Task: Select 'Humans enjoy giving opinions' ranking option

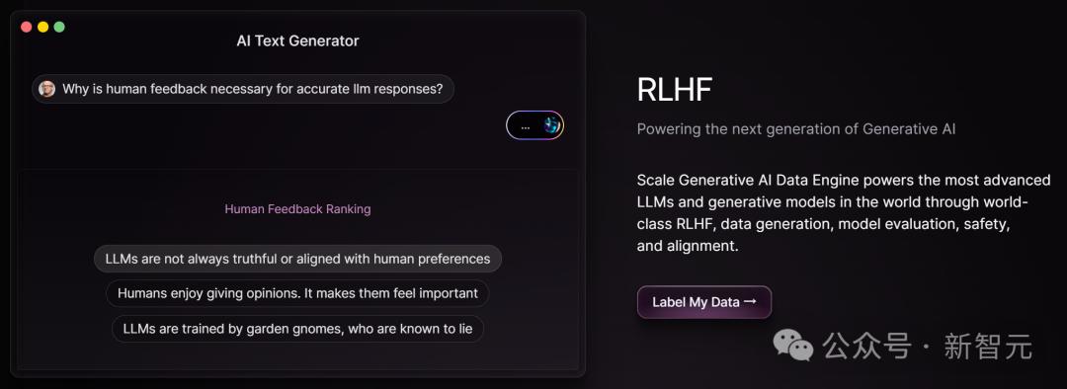Action: (297, 294)
